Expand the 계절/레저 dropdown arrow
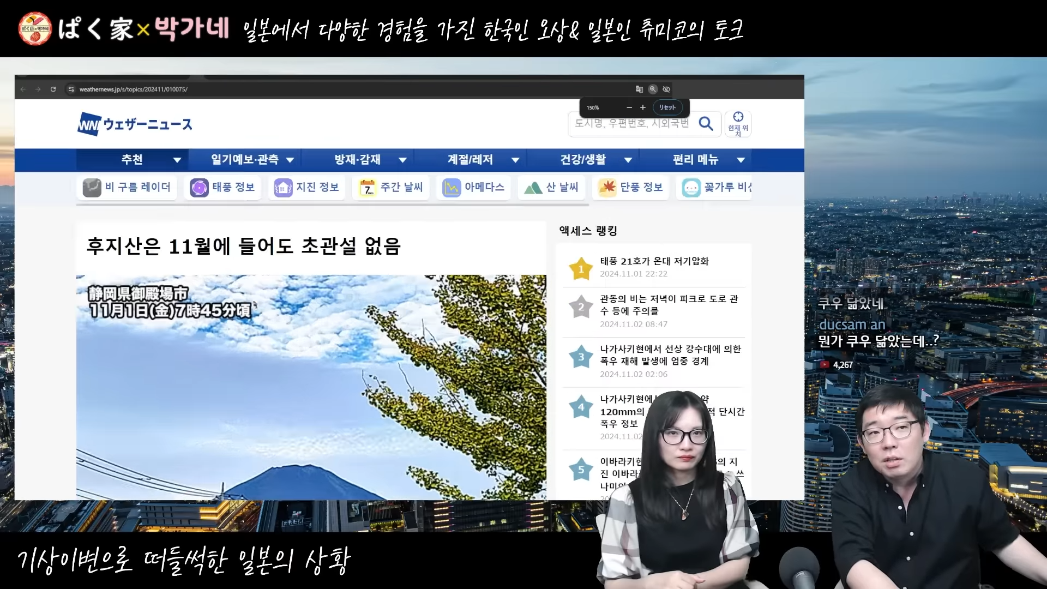 [x=515, y=160]
